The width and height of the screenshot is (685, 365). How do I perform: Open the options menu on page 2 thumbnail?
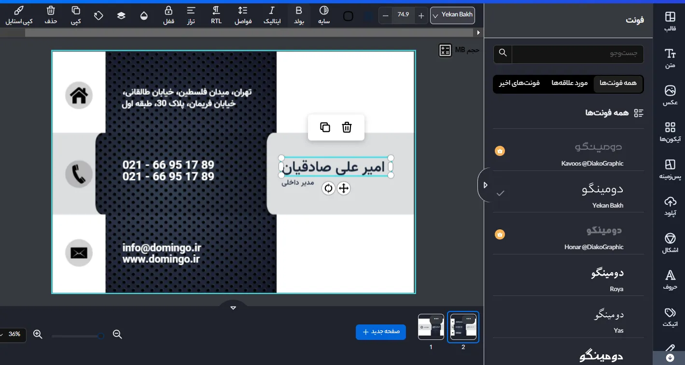coord(469,319)
